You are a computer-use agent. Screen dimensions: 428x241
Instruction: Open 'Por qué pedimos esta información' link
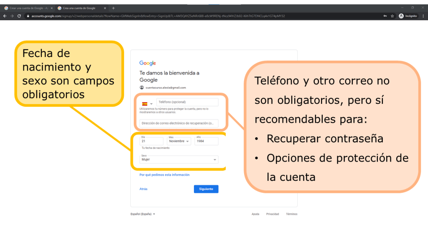pos(164,175)
